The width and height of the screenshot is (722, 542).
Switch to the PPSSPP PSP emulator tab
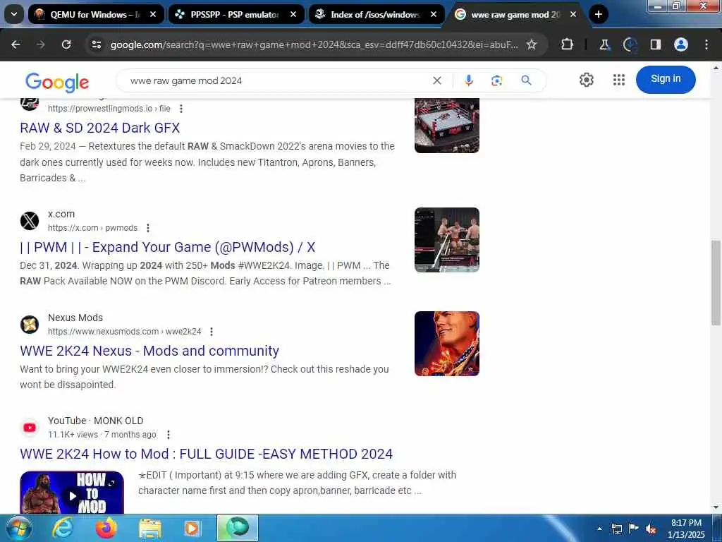point(235,14)
